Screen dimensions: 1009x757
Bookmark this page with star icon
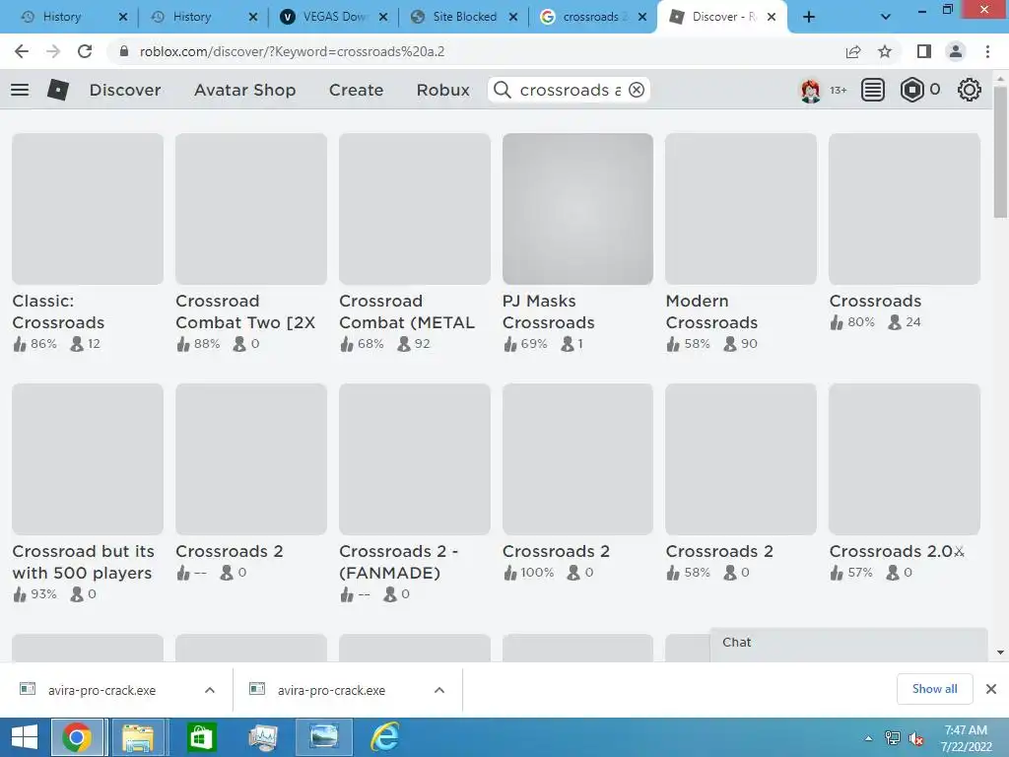(x=885, y=51)
